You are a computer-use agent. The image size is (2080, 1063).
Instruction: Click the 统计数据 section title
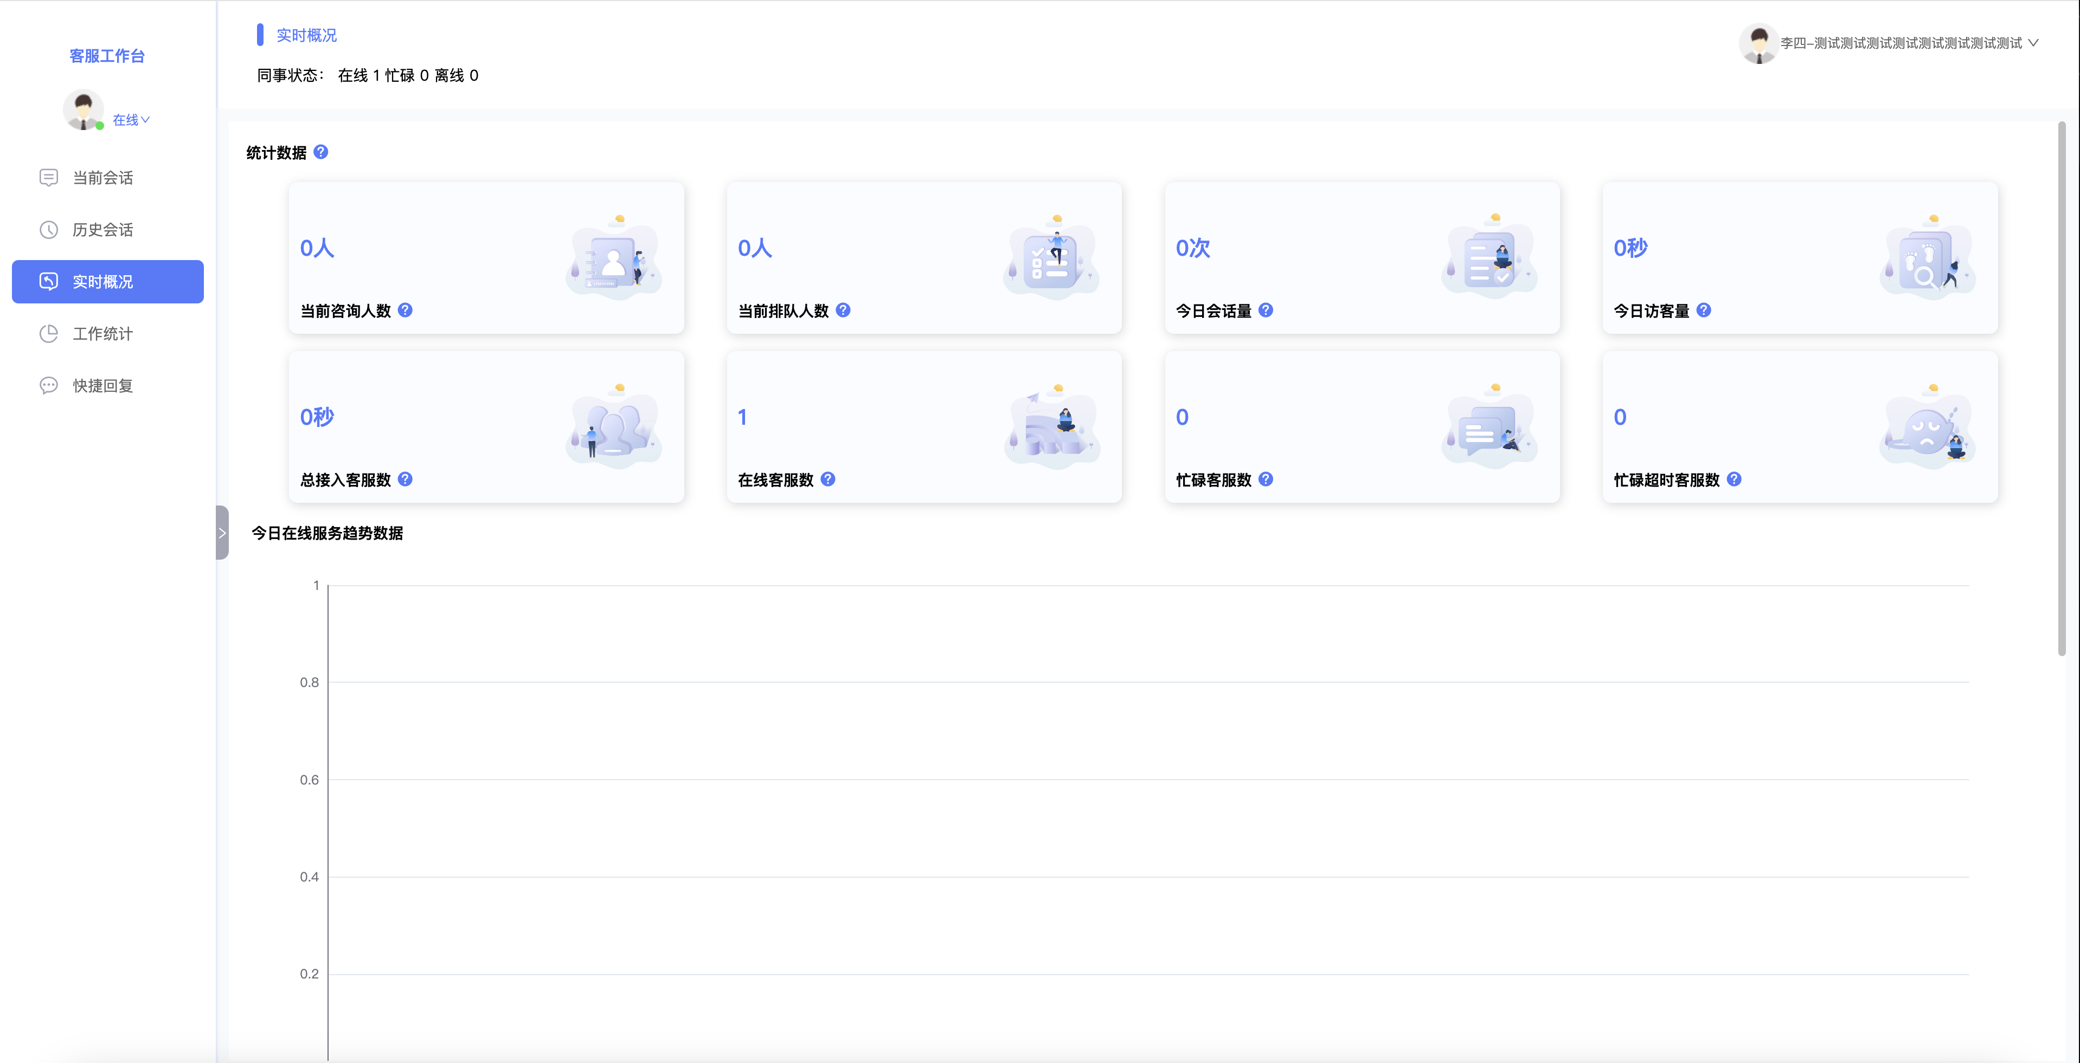pyautogui.click(x=276, y=152)
